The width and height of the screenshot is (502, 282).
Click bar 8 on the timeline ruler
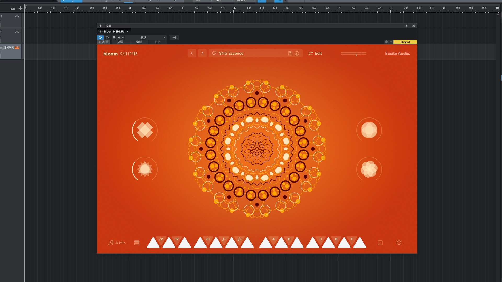(x=391, y=8)
